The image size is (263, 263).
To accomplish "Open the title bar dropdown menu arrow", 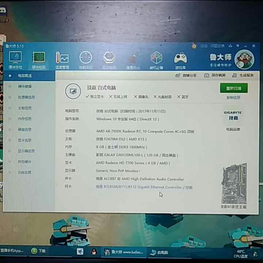I will [238, 46].
